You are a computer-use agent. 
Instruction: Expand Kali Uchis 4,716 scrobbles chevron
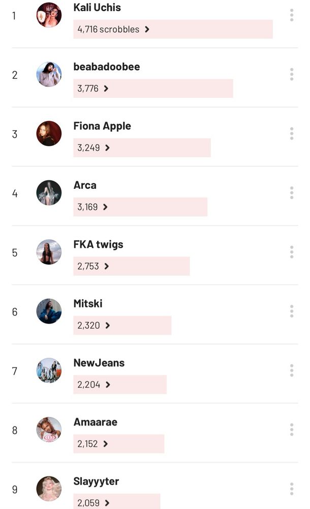[x=147, y=30]
